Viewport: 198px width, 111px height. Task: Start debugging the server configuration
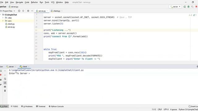188,7
